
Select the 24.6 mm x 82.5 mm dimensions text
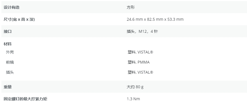tap(145, 19)
